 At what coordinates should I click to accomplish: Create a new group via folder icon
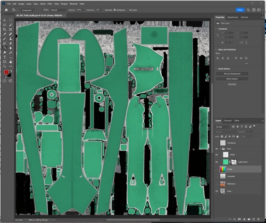tap(249, 219)
